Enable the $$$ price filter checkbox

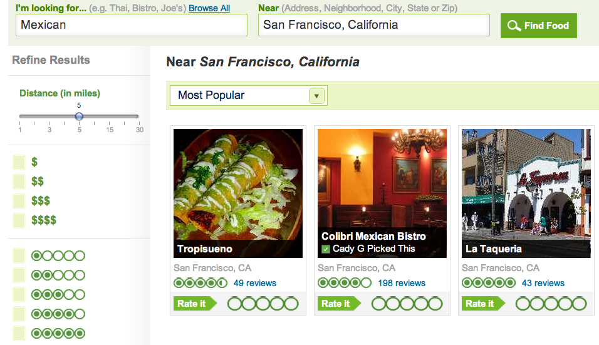pos(19,201)
